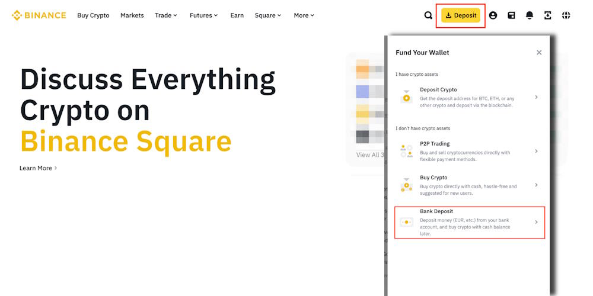Open Earn in top navigation

pos(237,15)
